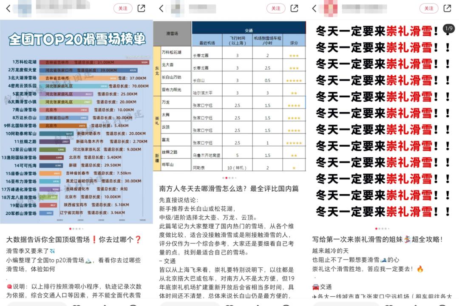Screen dimensions: 459x306
Task: Click the 评分 column header
Action: [294, 40]
